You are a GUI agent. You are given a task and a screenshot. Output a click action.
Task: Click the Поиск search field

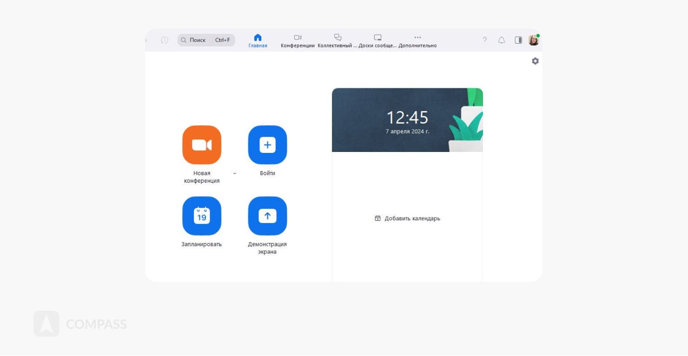point(206,40)
